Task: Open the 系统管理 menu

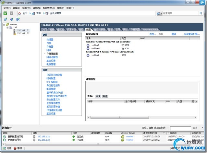Action: pos(49,8)
